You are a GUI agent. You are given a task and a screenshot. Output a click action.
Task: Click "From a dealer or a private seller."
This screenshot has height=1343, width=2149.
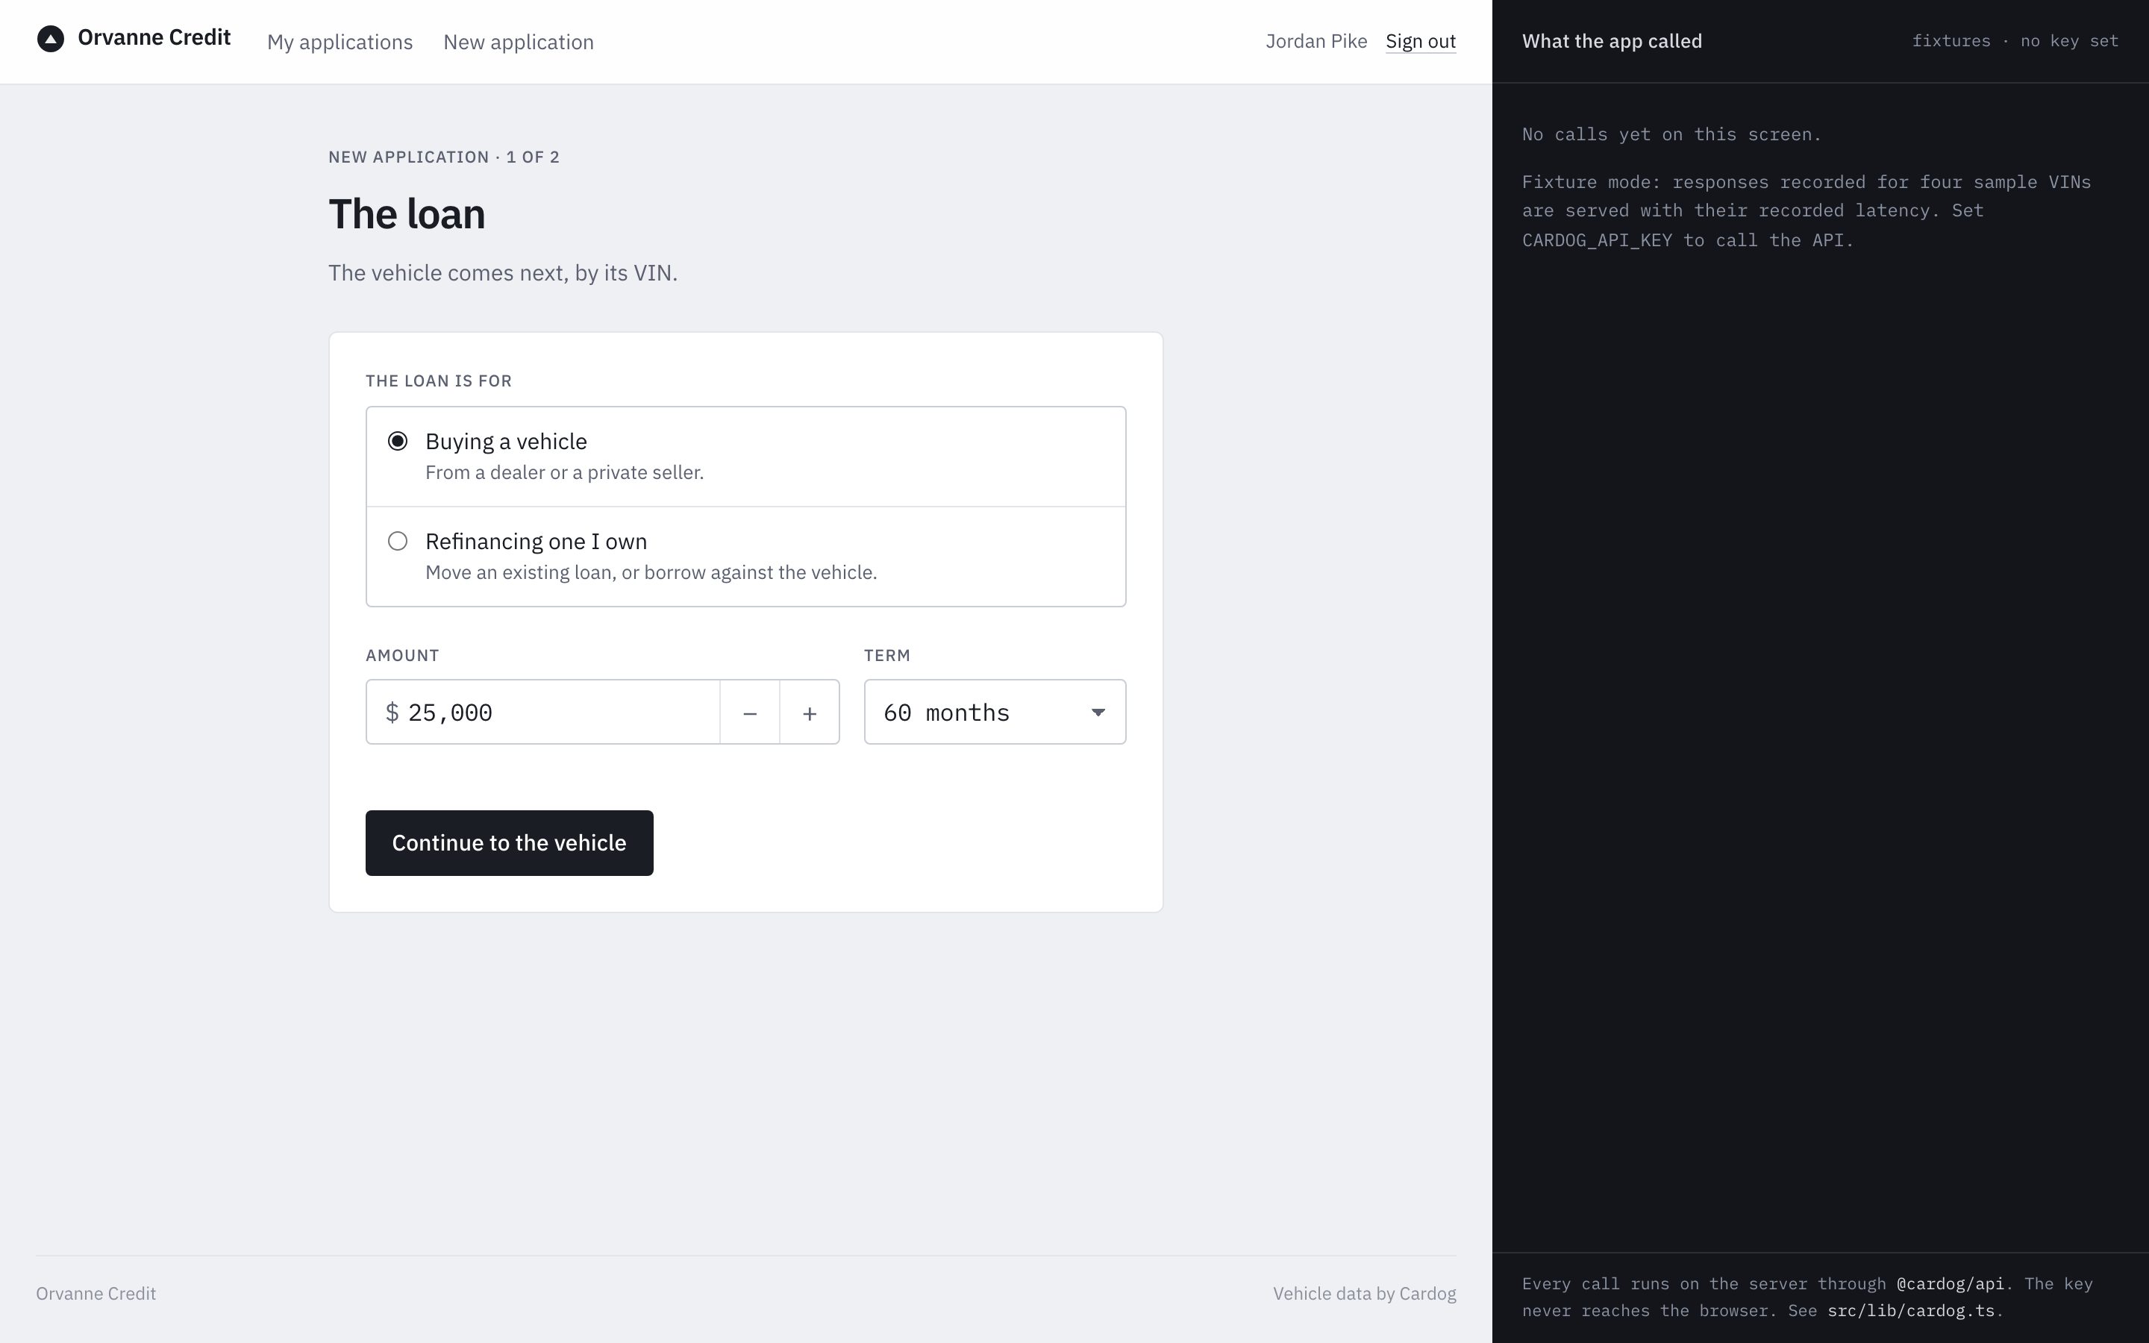[565, 472]
